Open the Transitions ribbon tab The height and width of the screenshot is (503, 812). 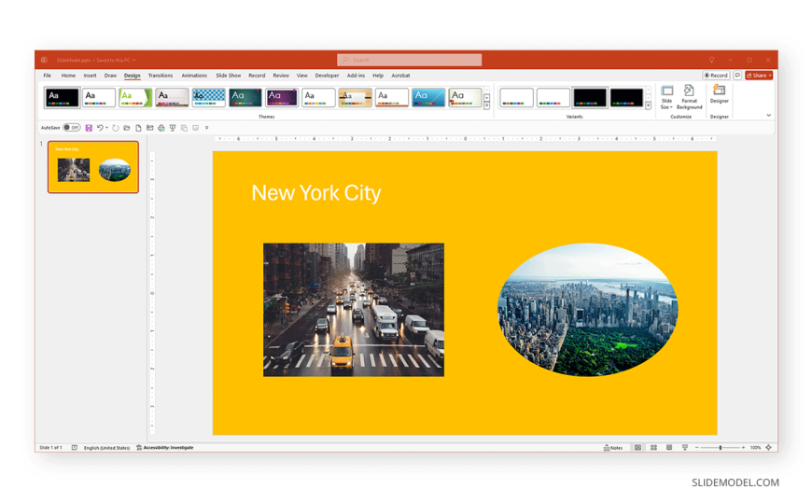[x=161, y=76]
